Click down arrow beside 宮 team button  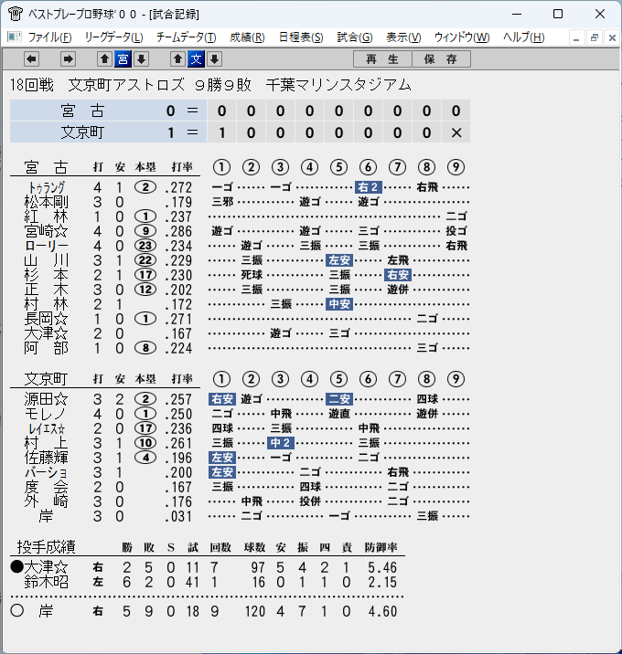(141, 59)
